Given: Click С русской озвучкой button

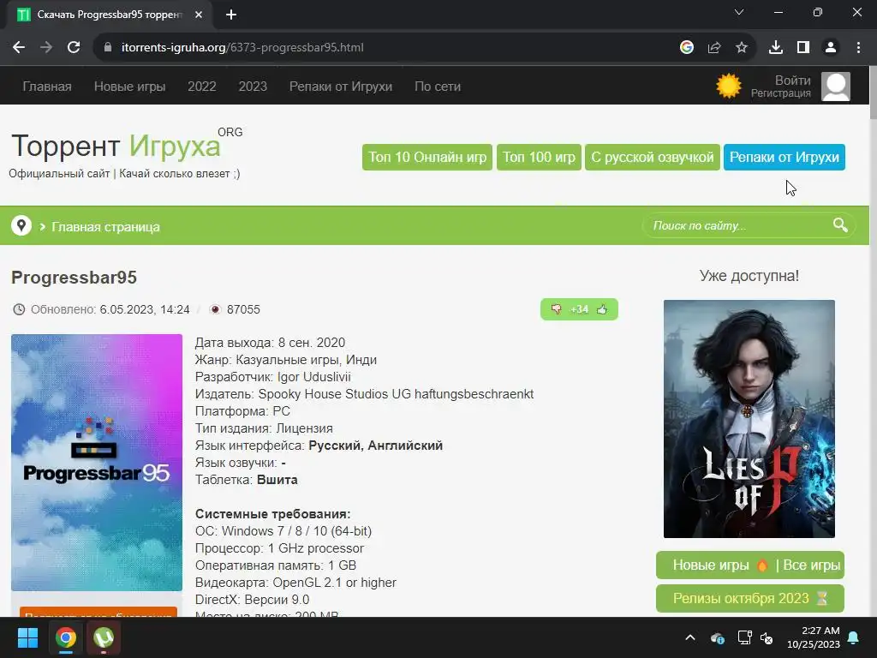Looking at the screenshot, I should click(x=652, y=158).
